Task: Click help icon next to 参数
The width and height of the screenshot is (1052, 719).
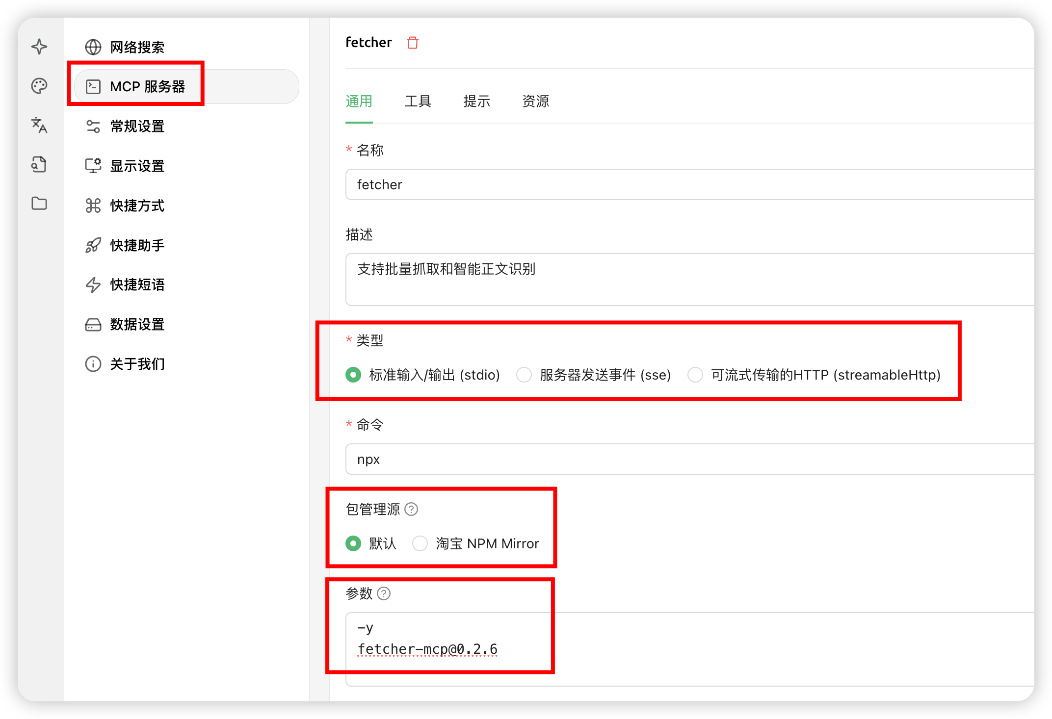Action: click(x=384, y=593)
